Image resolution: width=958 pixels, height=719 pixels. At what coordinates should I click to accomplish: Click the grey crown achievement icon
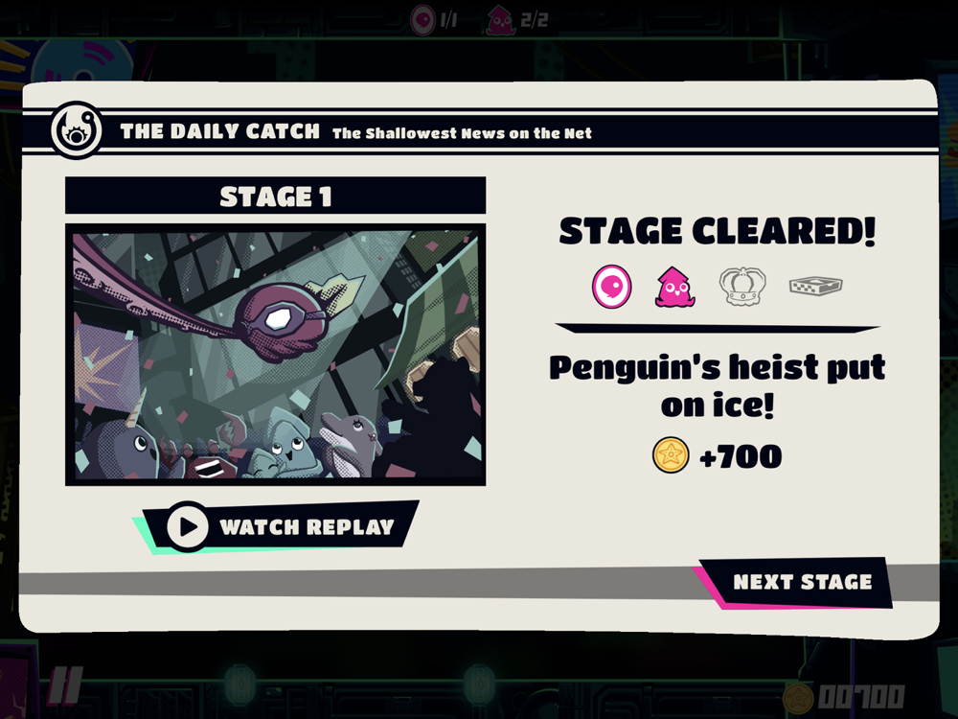point(742,286)
